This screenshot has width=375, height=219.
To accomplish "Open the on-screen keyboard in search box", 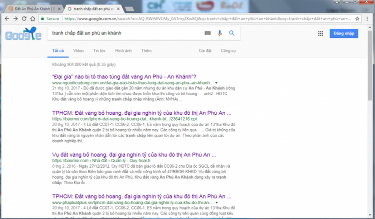I will point(207,33).
